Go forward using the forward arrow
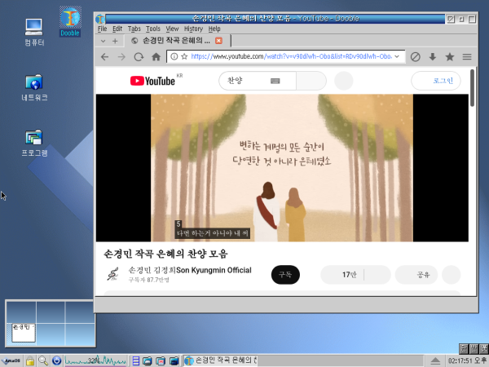 [121, 57]
